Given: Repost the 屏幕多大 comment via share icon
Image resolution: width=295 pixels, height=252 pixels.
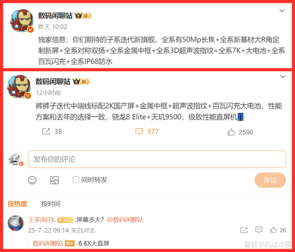Looking at the screenshot, I should pyautogui.click(x=244, y=230).
